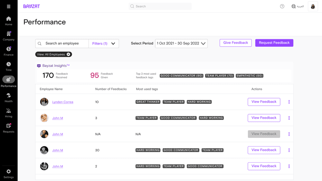Click the Number of Feedbacks column header
Screen dimensions: 322x181
coord(111,89)
